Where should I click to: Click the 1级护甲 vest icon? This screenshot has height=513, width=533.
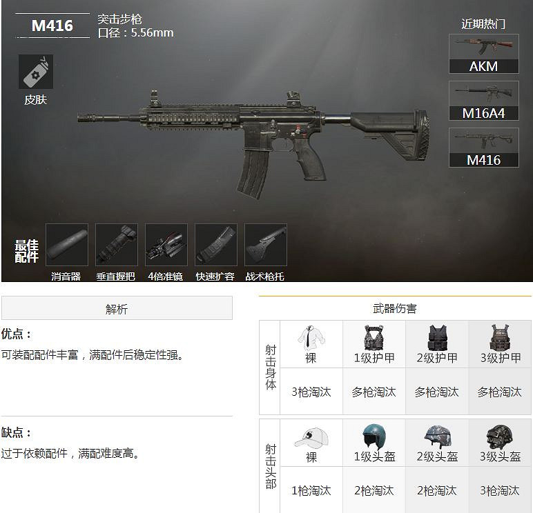coord(374,337)
